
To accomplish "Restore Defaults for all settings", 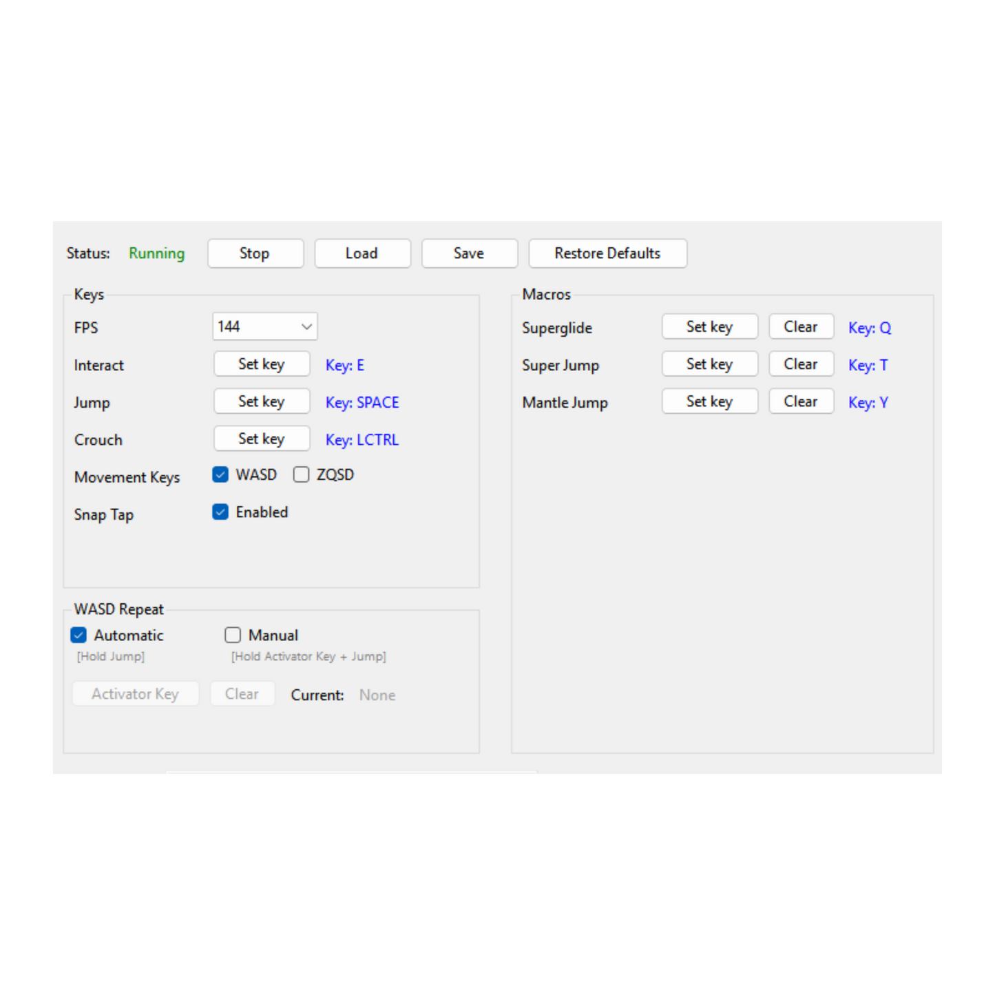I will coord(607,253).
